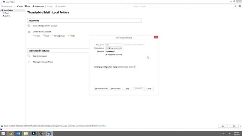Open the Get Messages toolbar button
This screenshot has width=242, height=136.
[x=7, y=6]
